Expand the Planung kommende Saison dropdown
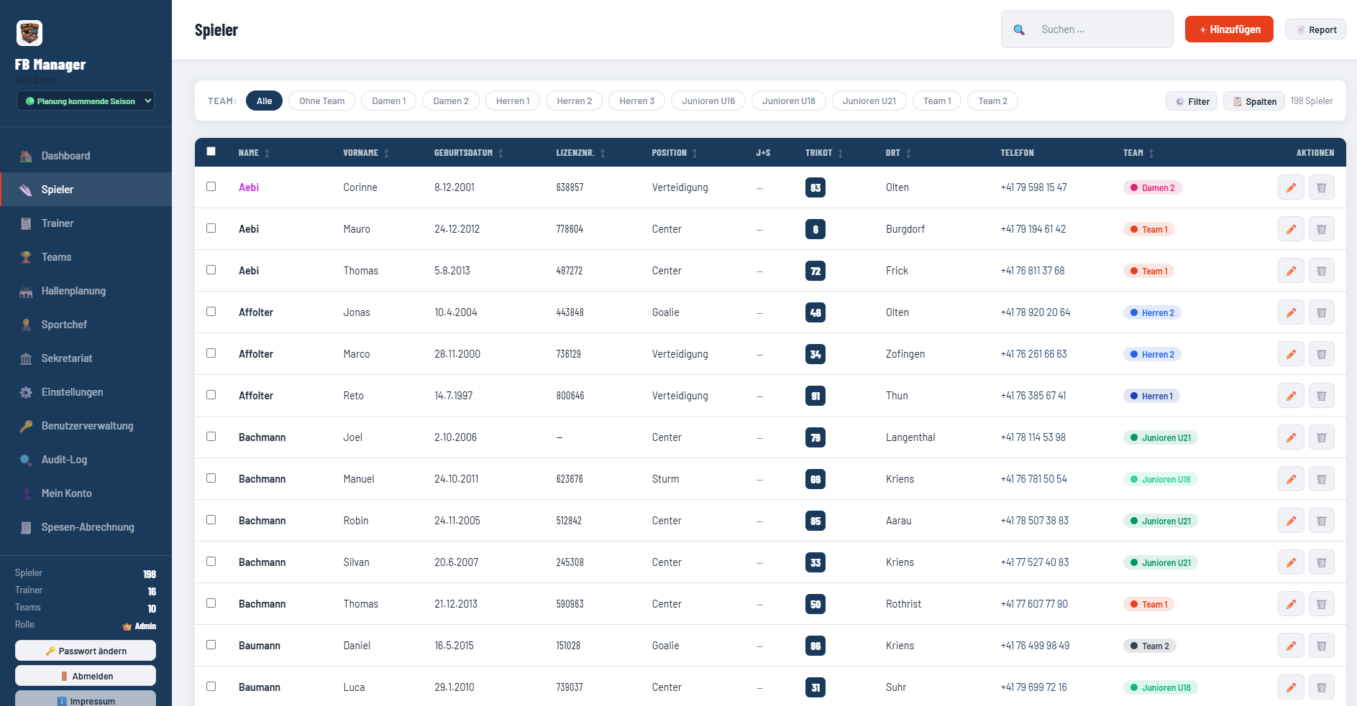Image resolution: width=1357 pixels, height=706 pixels. click(86, 101)
